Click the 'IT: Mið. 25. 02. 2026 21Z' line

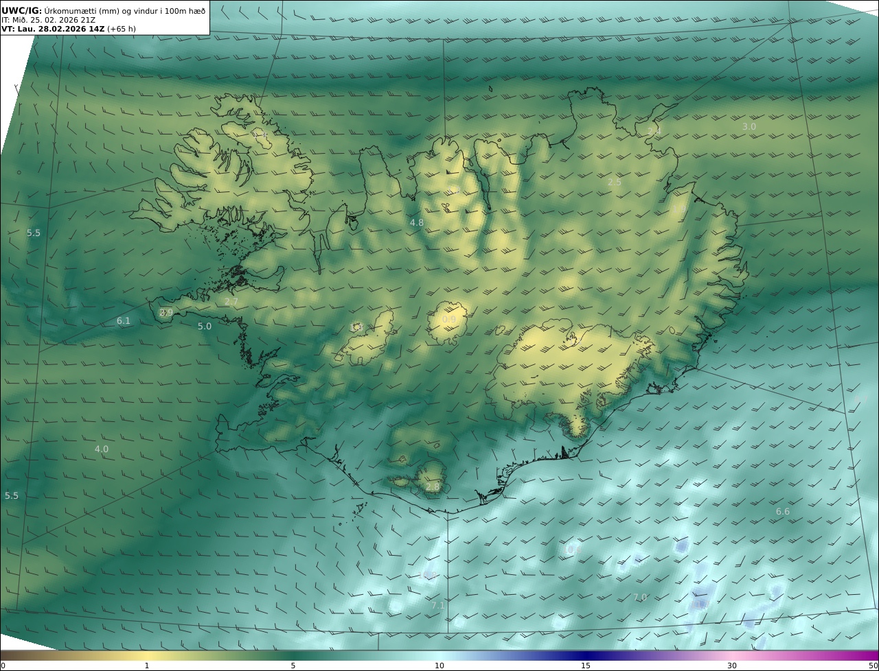point(49,20)
